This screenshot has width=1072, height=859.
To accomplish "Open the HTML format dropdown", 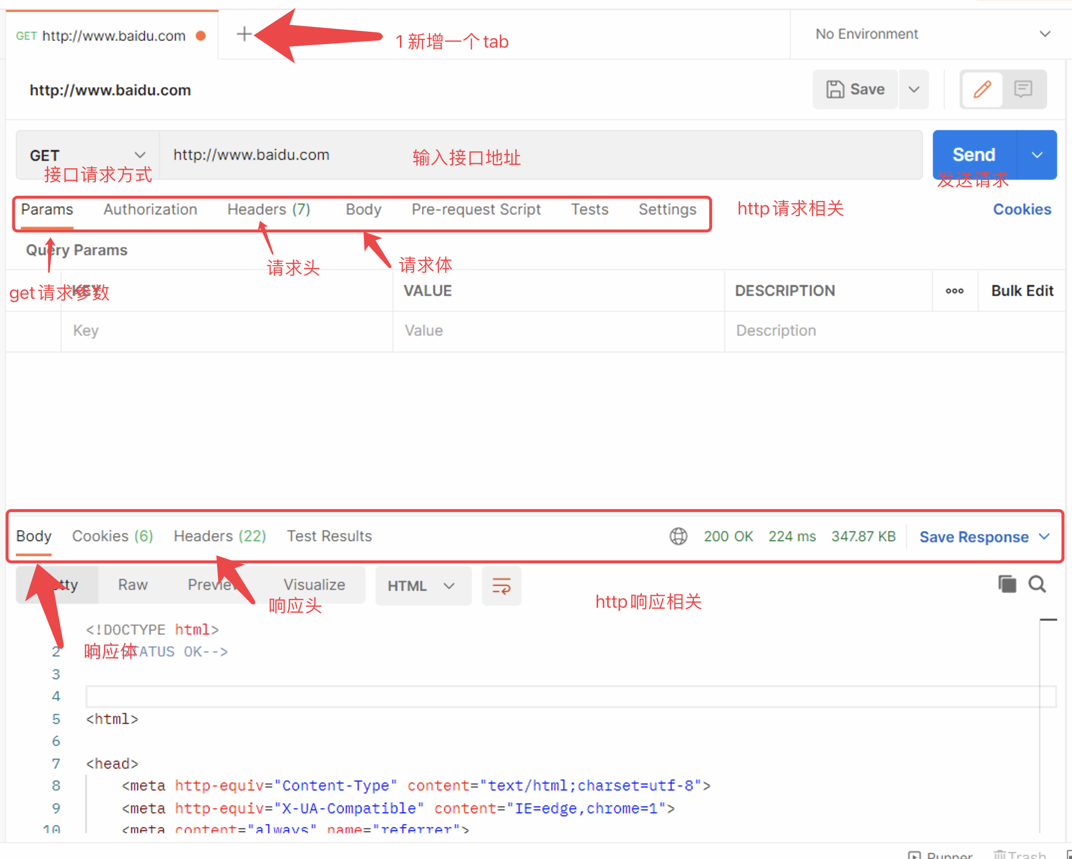I will [x=422, y=585].
